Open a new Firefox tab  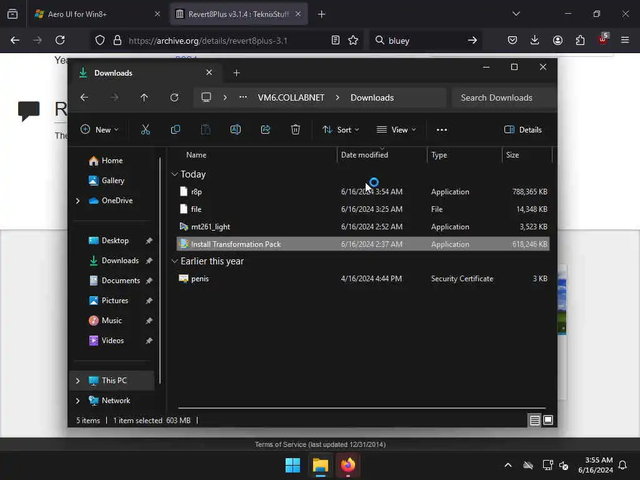click(x=322, y=14)
